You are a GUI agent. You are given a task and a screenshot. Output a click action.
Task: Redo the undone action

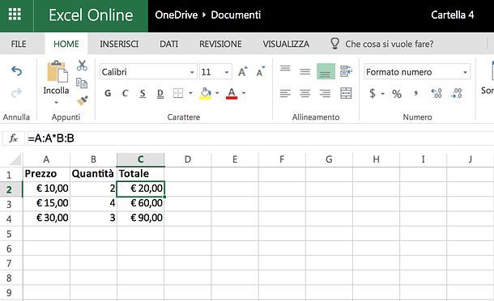tap(16, 93)
